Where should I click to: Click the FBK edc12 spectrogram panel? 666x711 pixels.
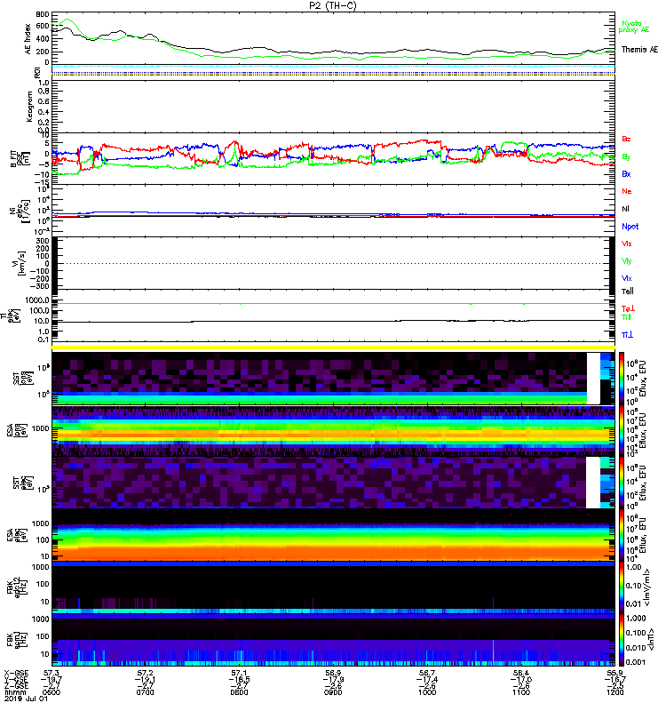(x=333, y=587)
